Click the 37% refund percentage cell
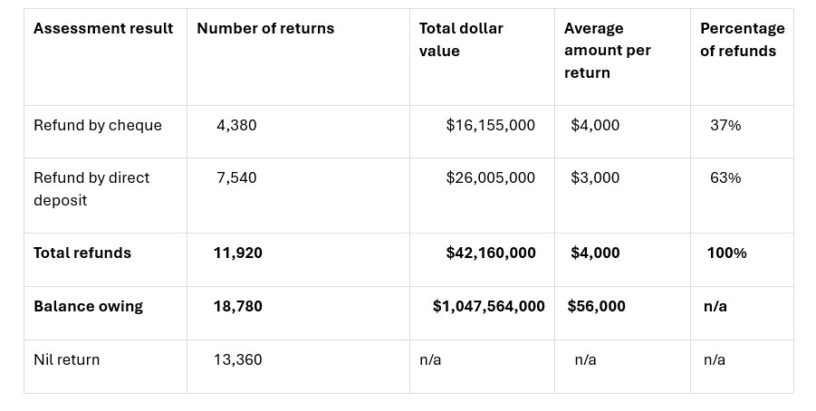Viewport: 816px width, 411px height. pyautogui.click(x=725, y=126)
